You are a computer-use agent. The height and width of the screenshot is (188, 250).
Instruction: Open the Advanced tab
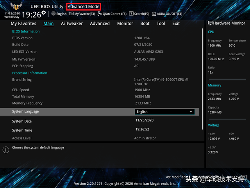click(100, 23)
